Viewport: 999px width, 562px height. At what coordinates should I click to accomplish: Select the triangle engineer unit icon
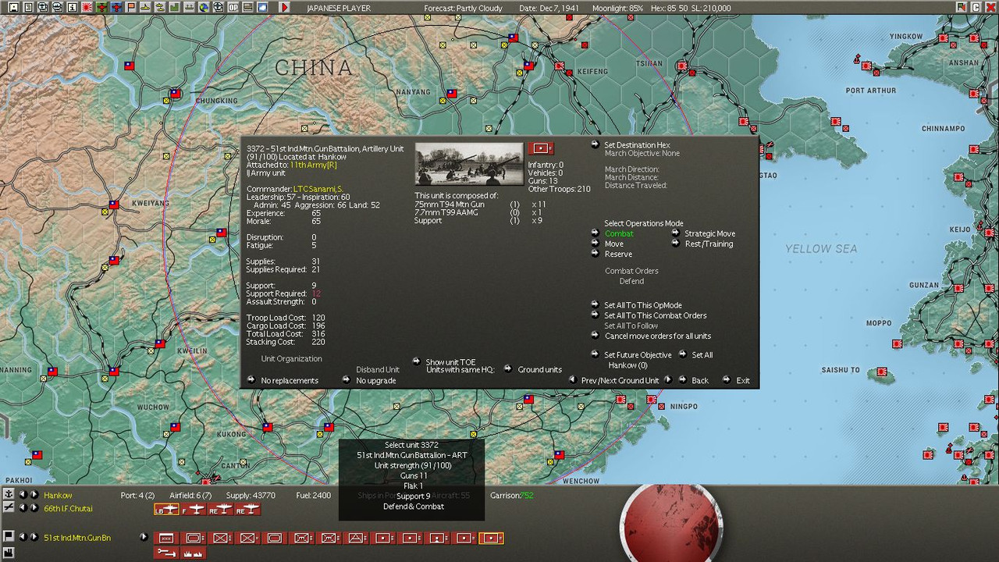(x=356, y=538)
